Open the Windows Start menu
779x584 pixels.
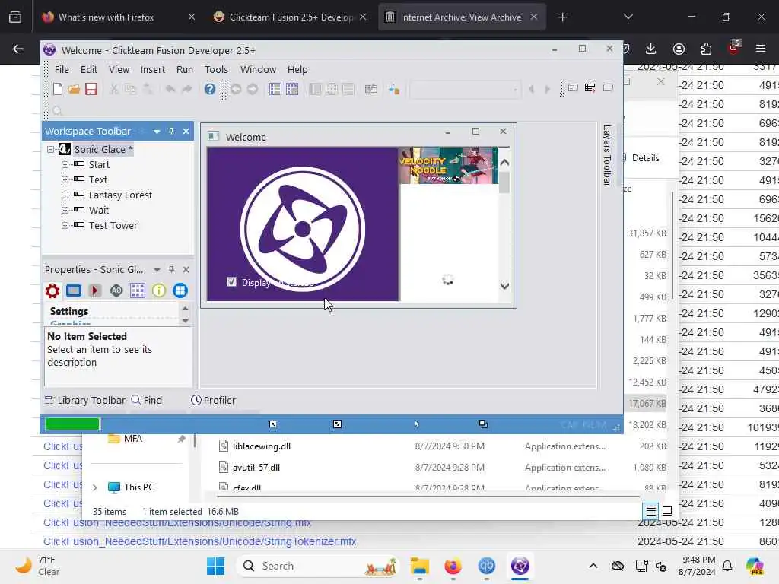pos(215,566)
